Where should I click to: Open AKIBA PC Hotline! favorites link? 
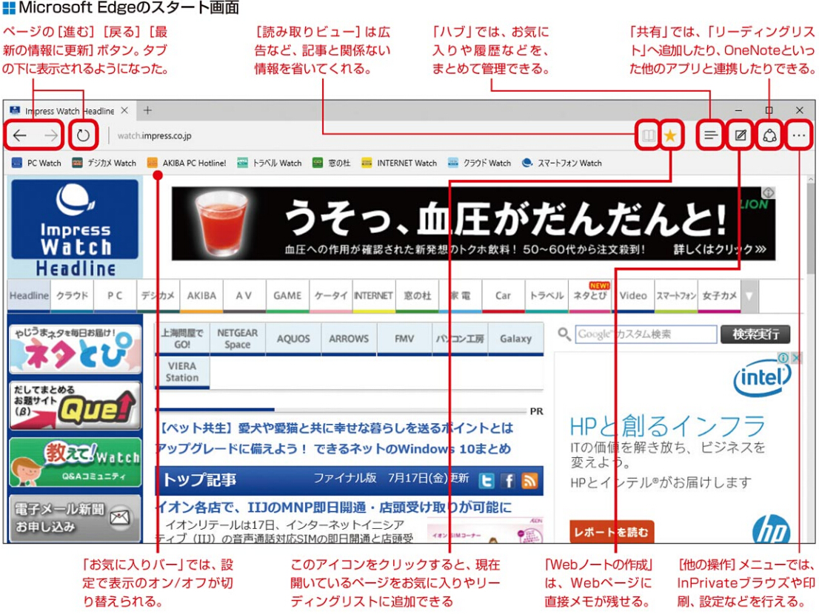click(187, 163)
